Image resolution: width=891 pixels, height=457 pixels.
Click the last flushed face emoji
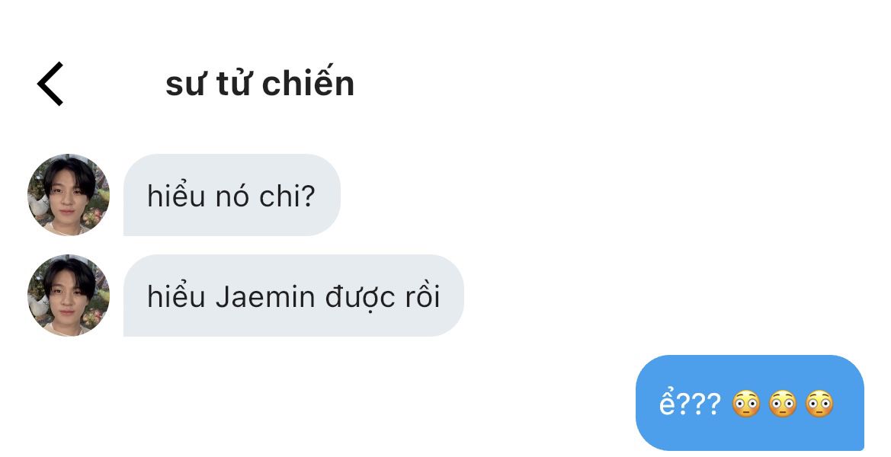click(819, 404)
